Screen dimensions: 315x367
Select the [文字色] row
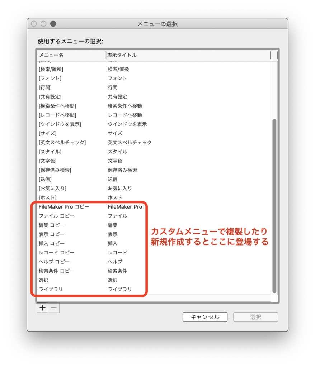(x=154, y=161)
